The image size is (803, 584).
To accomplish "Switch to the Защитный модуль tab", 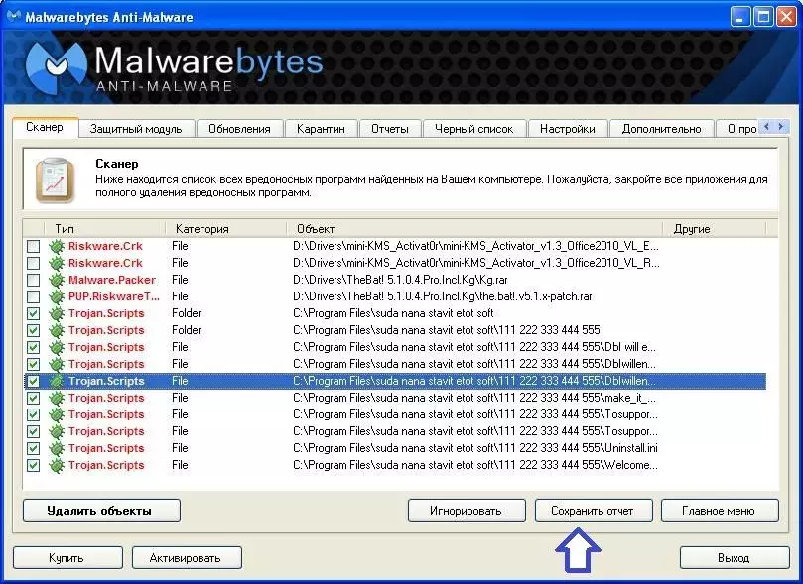I will click(136, 129).
